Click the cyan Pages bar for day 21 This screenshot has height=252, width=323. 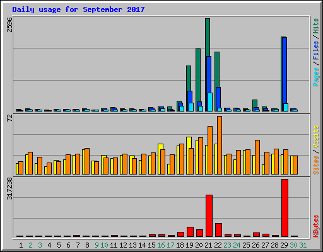(210, 102)
